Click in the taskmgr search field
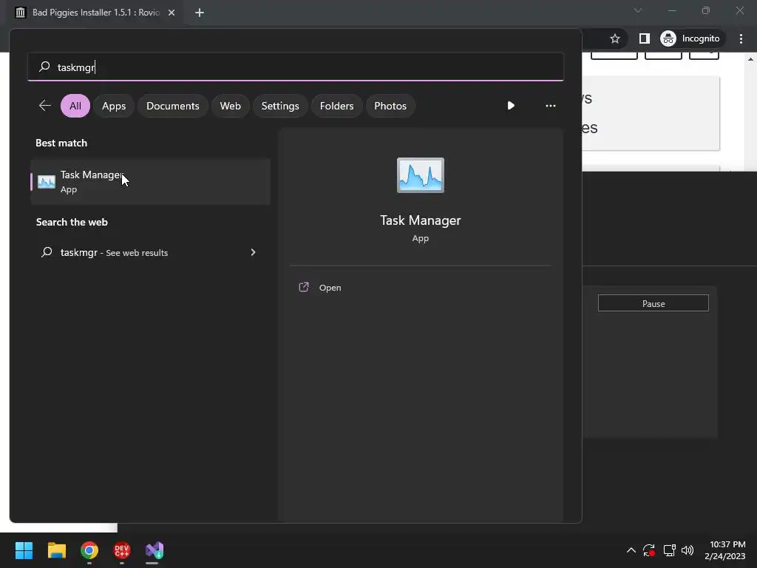 click(x=296, y=67)
